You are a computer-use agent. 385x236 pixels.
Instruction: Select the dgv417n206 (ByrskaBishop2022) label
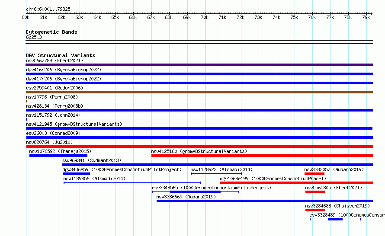(x=64, y=79)
